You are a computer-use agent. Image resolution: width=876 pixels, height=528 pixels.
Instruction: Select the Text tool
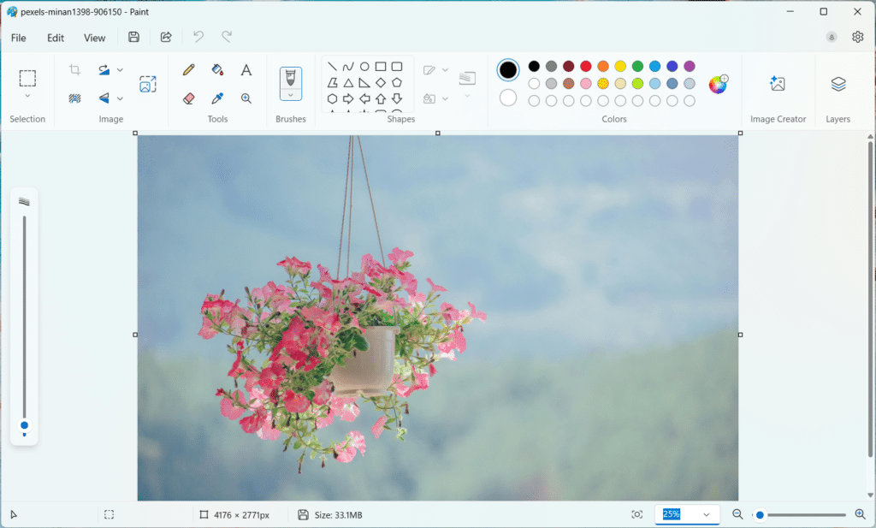[x=246, y=70]
